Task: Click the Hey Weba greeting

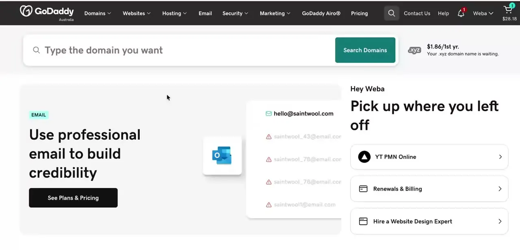Action: 367,89
